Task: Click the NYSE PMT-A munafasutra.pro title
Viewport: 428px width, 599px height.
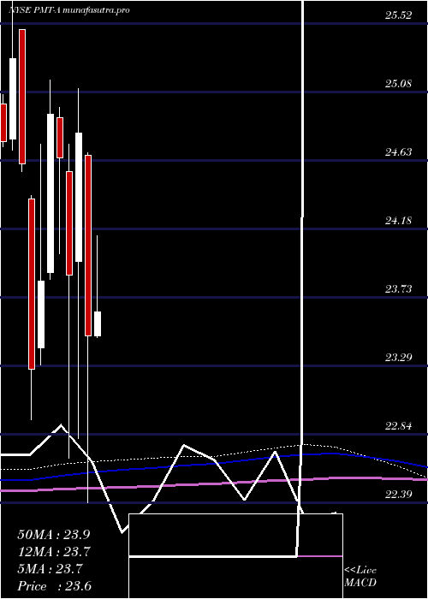Action: pos(68,10)
